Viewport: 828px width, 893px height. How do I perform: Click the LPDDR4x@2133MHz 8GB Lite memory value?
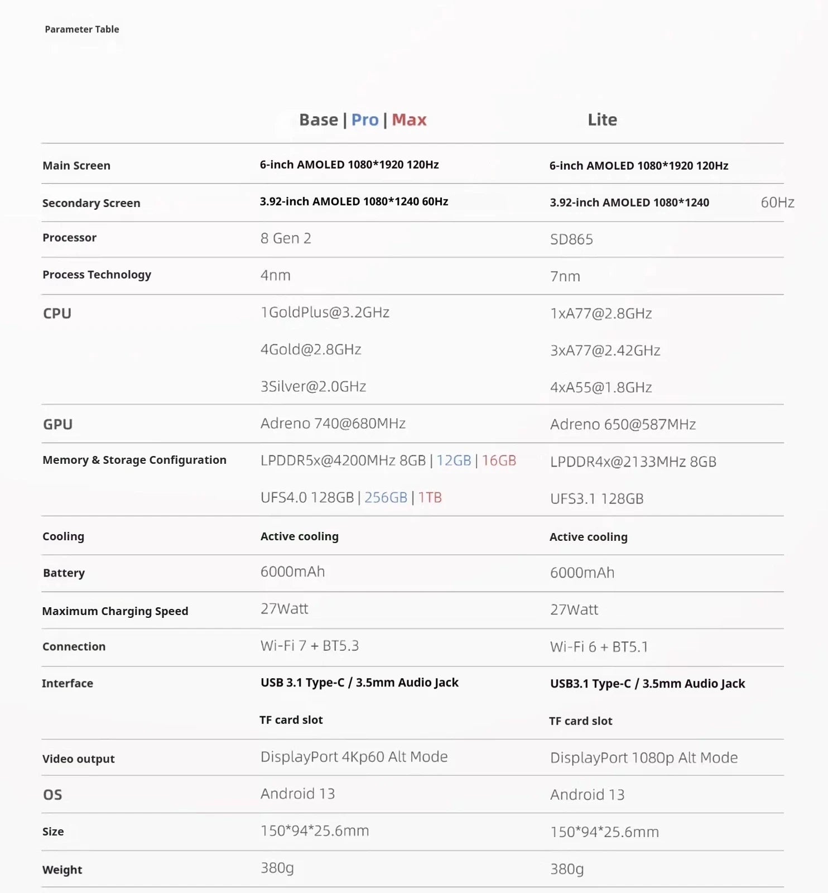point(633,462)
